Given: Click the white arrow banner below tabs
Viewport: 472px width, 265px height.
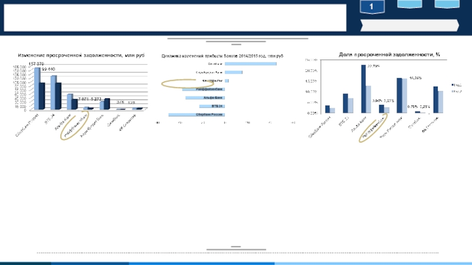Looking at the screenshot, I should pyautogui.click(x=408, y=25).
